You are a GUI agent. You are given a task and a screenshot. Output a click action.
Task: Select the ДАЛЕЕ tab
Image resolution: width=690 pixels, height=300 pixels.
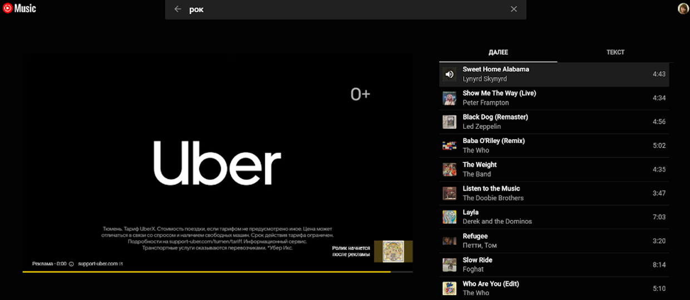(x=498, y=52)
